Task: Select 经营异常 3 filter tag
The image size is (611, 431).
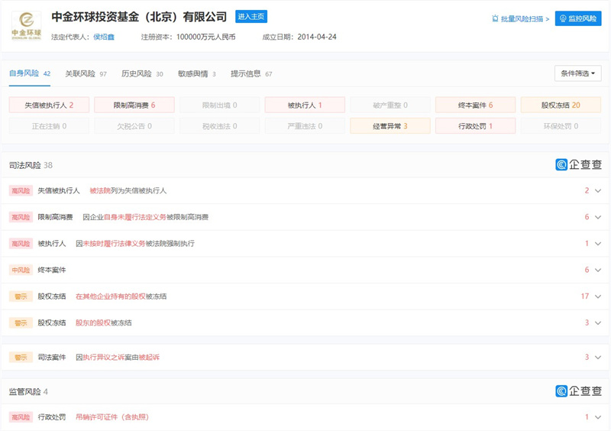Action: (x=390, y=126)
